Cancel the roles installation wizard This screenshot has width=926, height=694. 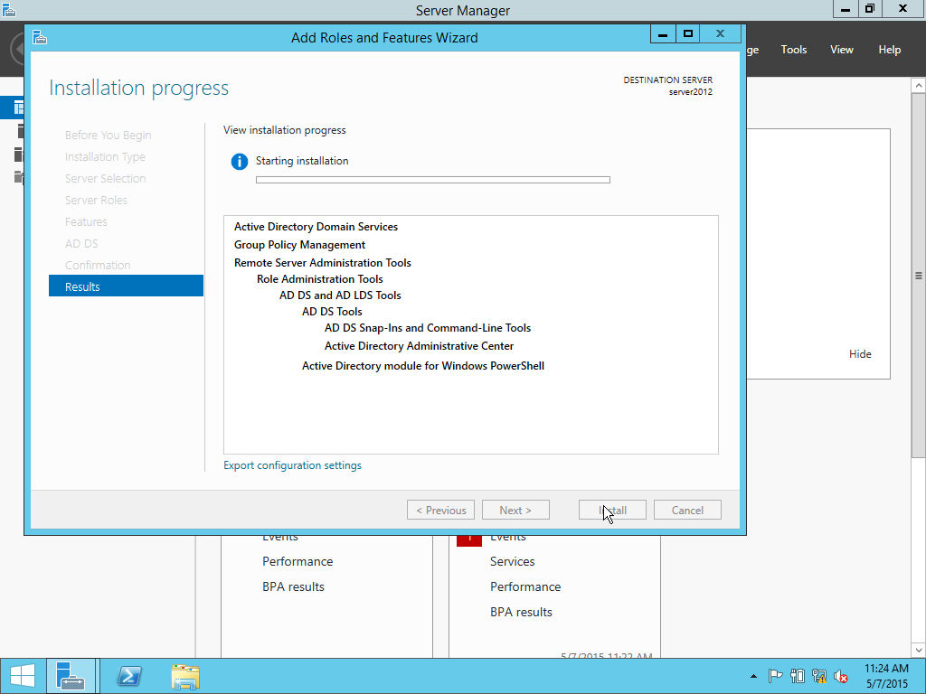[687, 509]
